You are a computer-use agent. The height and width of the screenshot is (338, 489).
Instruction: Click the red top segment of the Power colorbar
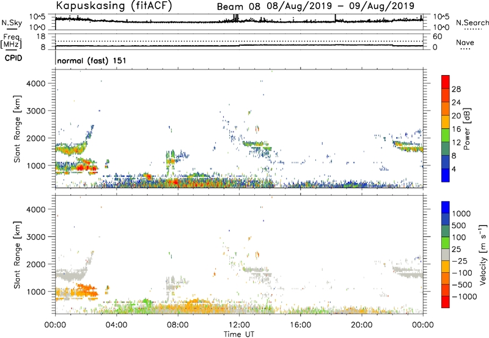(x=446, y=82)
